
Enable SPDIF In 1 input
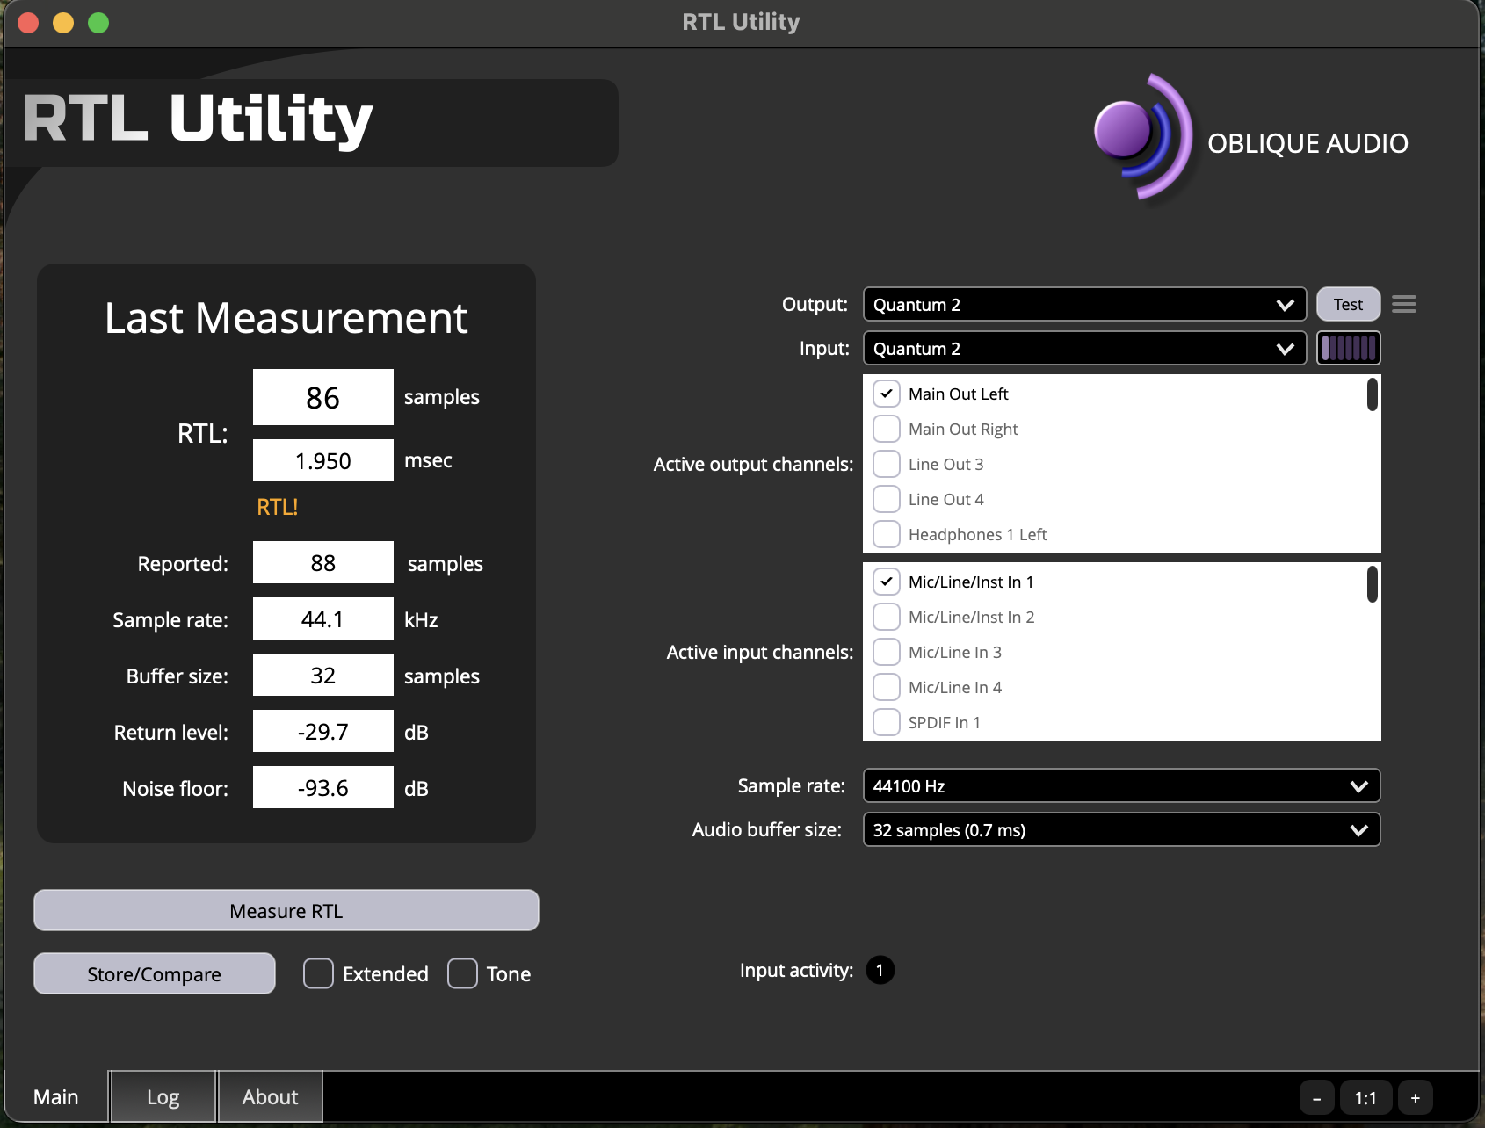coord(887,722)
